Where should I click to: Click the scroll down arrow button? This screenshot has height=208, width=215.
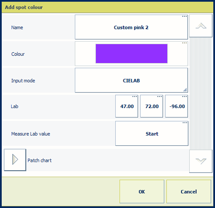(x=201, y=161)
